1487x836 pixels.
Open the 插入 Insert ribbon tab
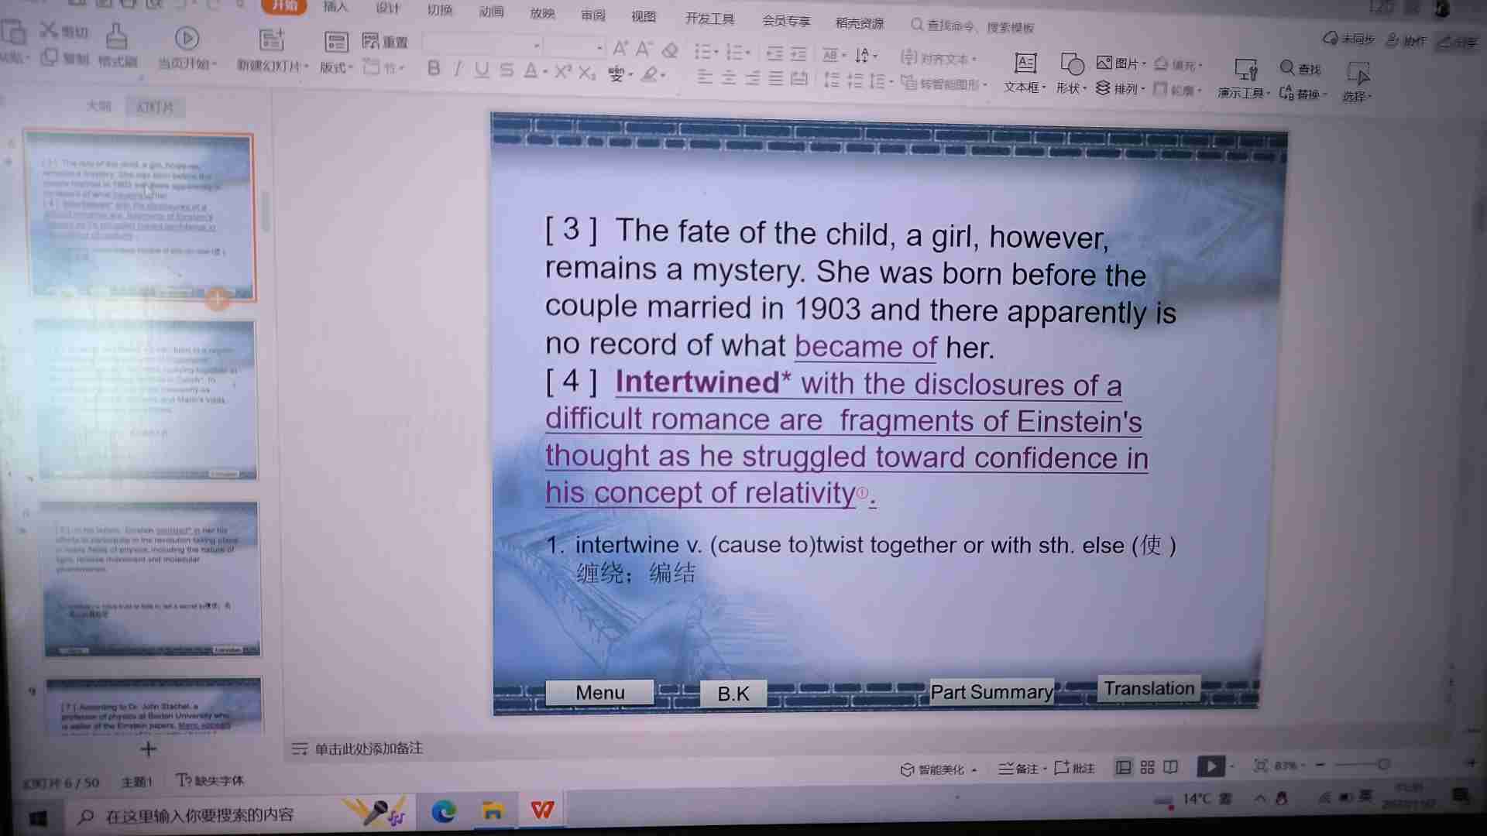(x=335, y=7)
